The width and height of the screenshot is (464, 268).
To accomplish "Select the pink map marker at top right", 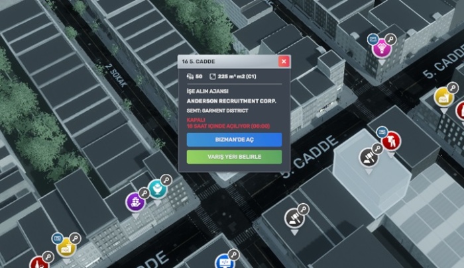I will point(380,48).
